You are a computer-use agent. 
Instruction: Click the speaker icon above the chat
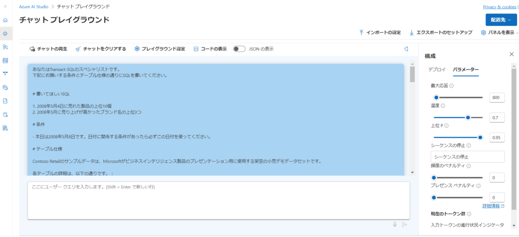(x=406, y=49)
